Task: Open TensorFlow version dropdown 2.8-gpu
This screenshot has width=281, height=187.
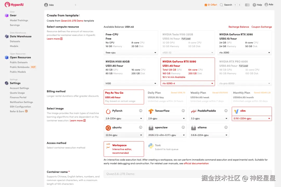Action: 167,118
